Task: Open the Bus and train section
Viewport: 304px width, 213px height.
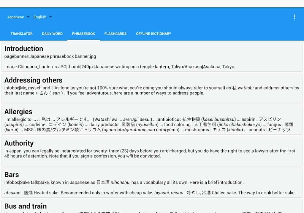Action: point(152,206)
